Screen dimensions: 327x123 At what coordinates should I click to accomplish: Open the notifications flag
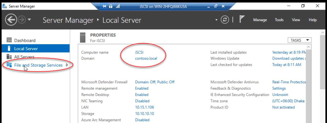point(241,20)
